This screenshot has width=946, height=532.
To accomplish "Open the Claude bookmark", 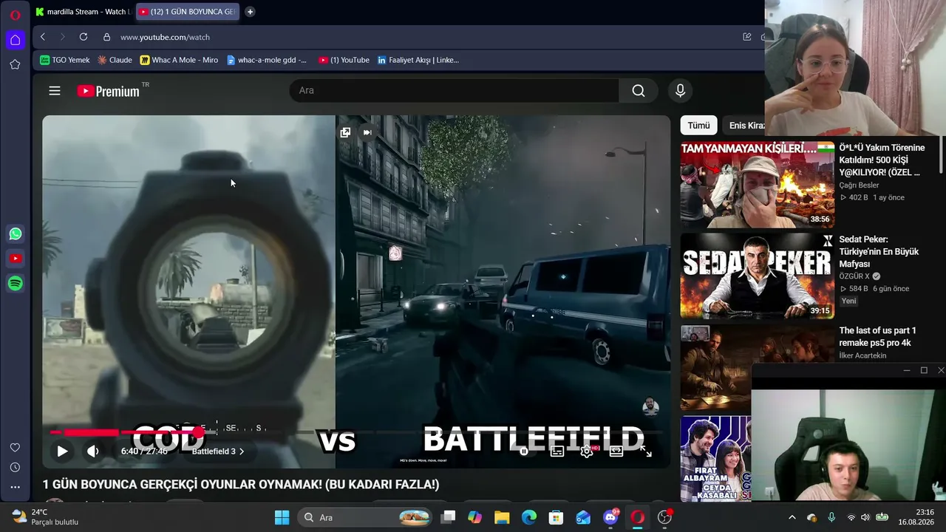I will click(115, 60).
